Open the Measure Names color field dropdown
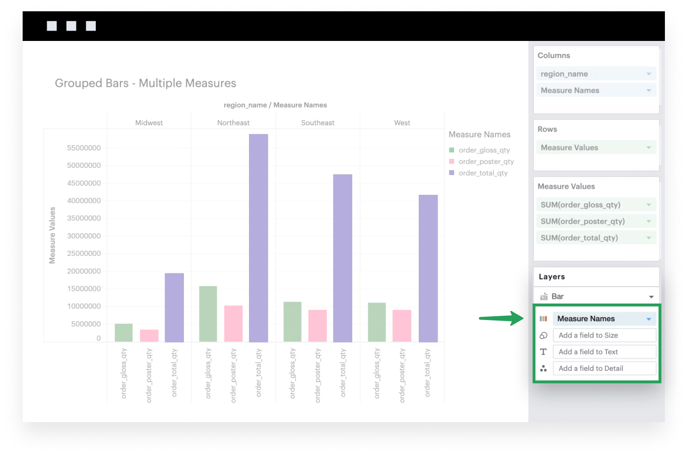This screenshot has width=688, height=456. [x=648, y=319]
